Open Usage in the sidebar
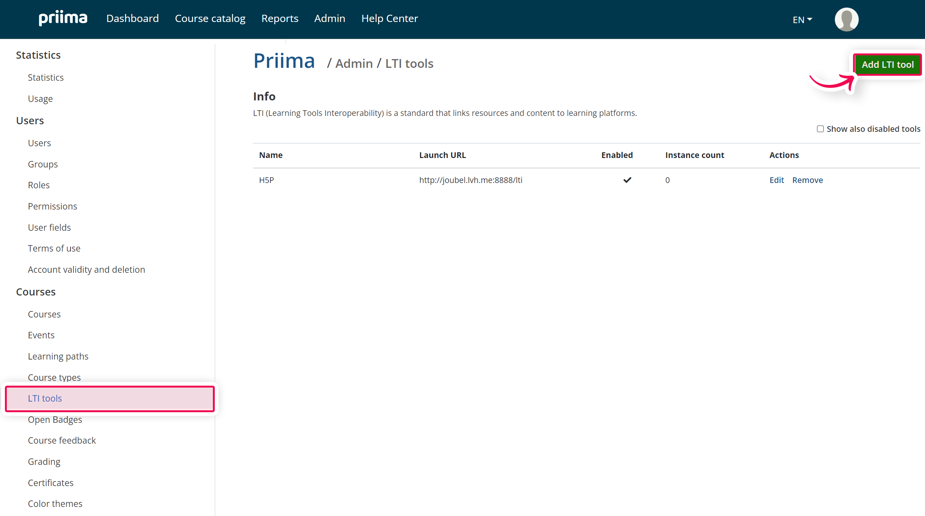The height and width of the screenshot is (516, 925). point(40,99)
